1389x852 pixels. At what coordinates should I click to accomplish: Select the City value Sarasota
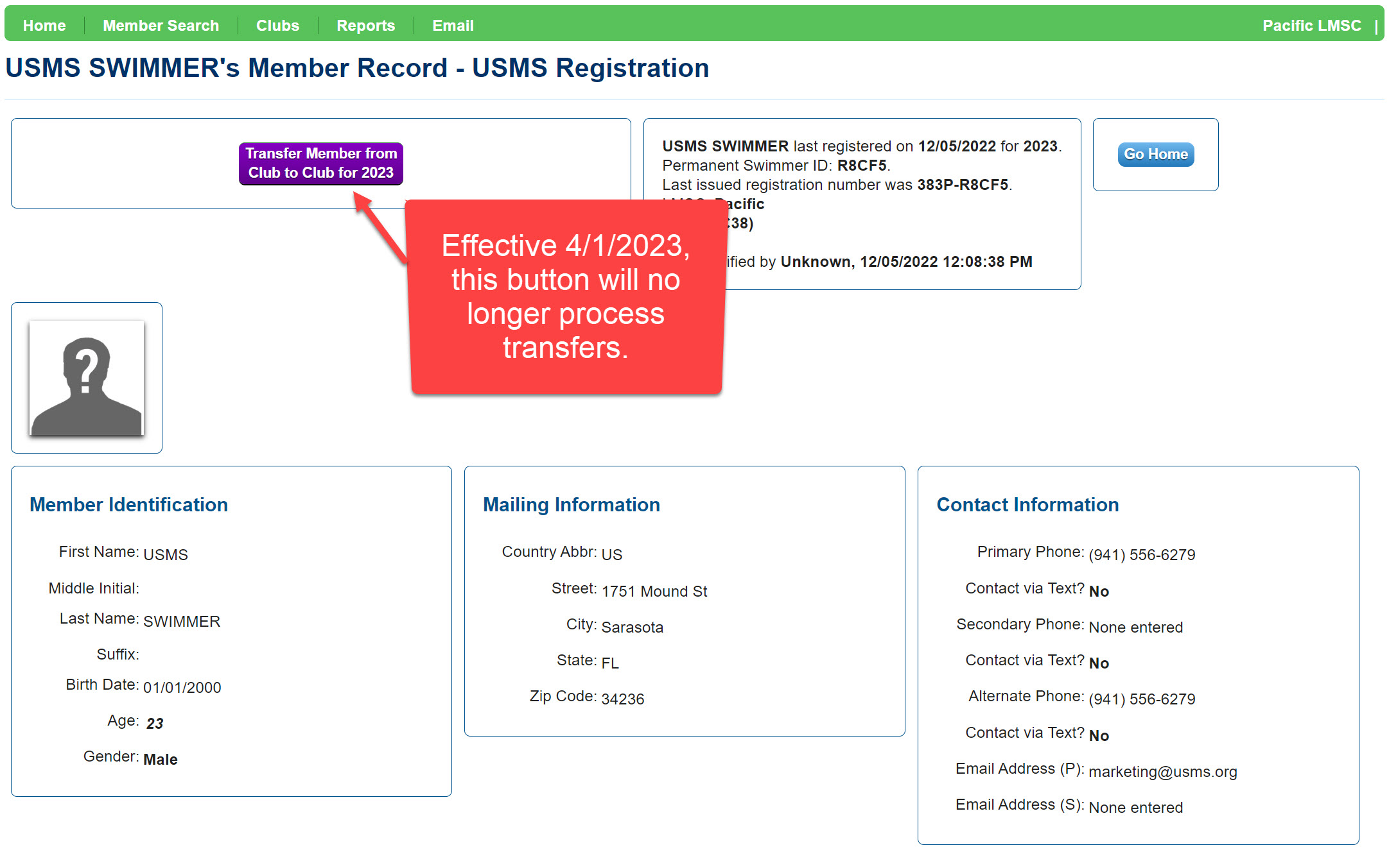pos(633,627)
